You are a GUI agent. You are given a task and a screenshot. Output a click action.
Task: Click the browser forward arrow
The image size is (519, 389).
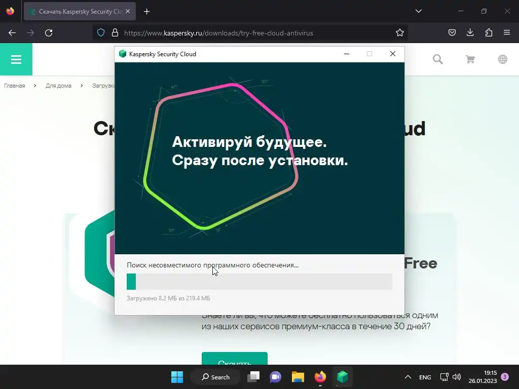coord(30,33)
